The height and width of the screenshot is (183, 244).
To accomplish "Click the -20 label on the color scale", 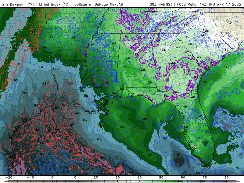I will 9,178.
